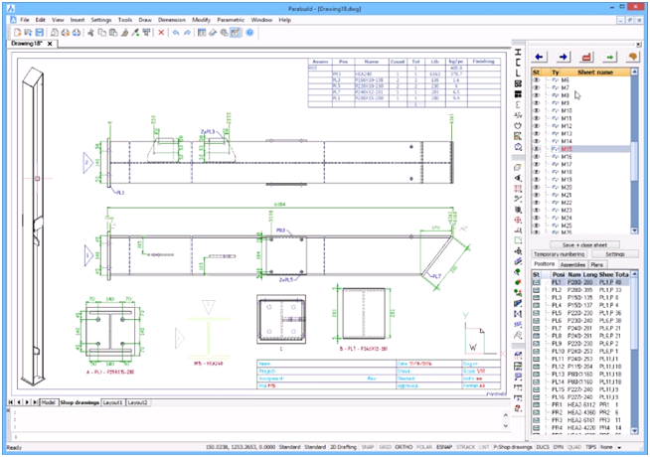Click the red eraser icon in sheet panel

[586, 57]
